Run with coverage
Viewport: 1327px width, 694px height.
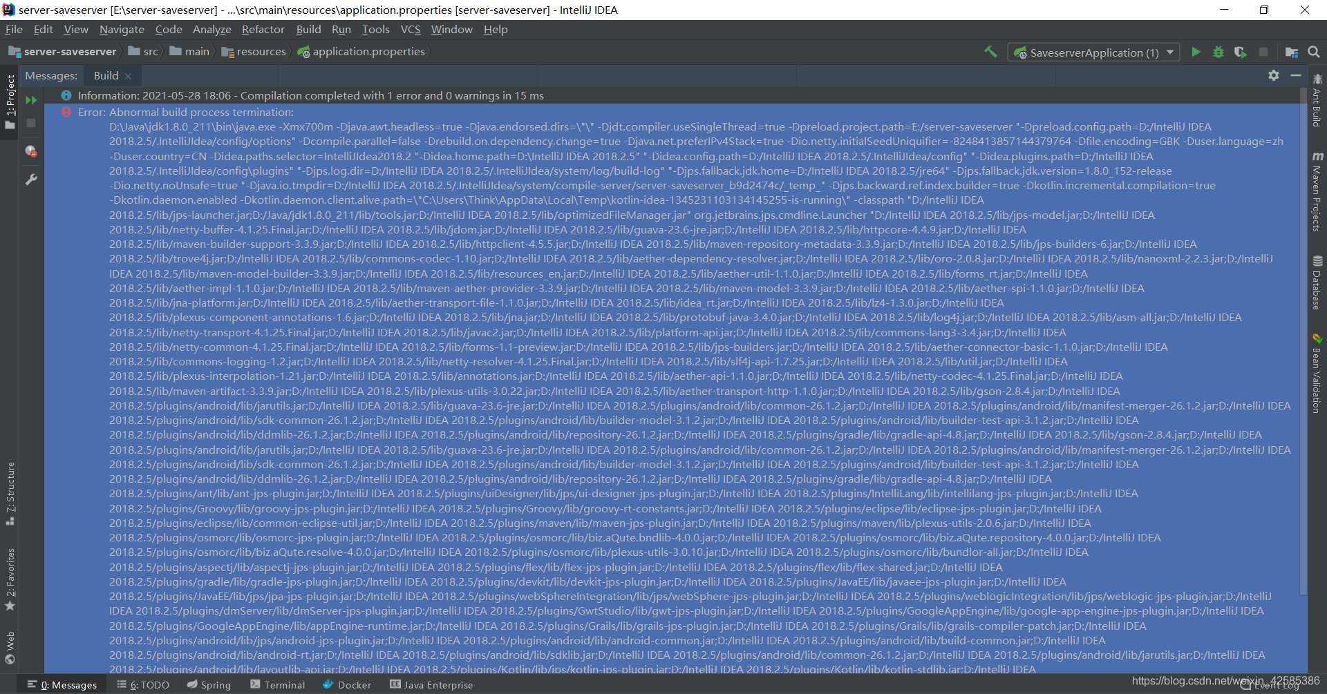coord(1241,52)
